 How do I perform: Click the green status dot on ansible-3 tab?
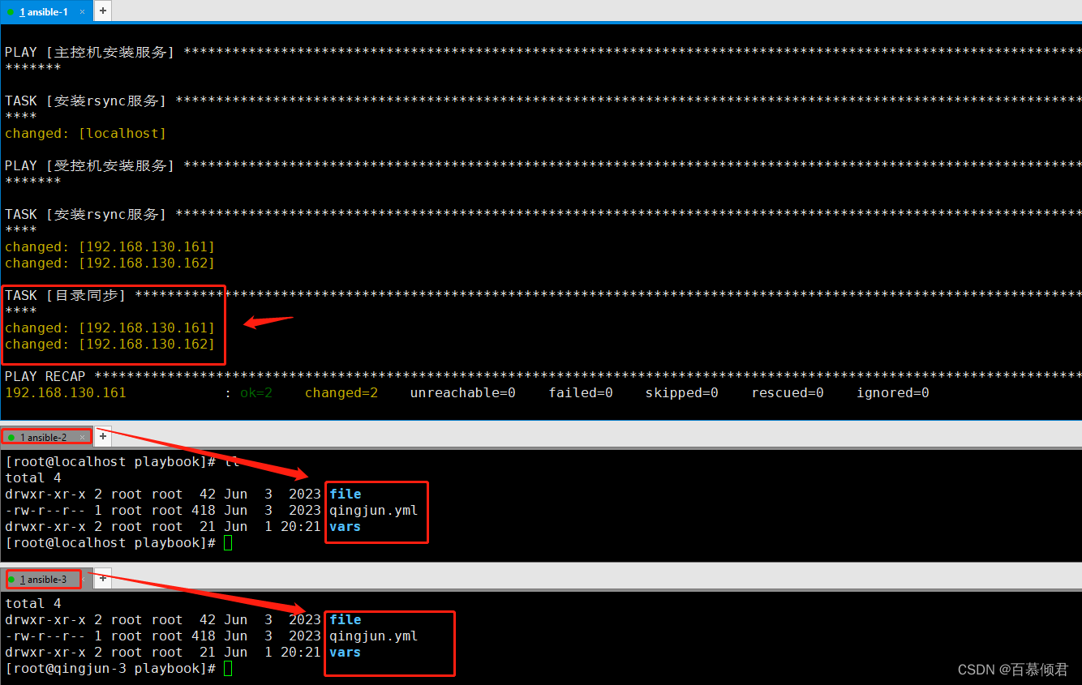click(11, 580)
